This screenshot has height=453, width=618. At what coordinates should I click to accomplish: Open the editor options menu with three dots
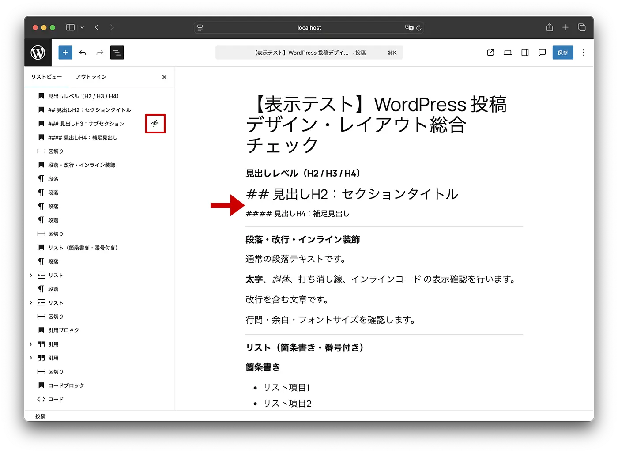tap(584, 53)
